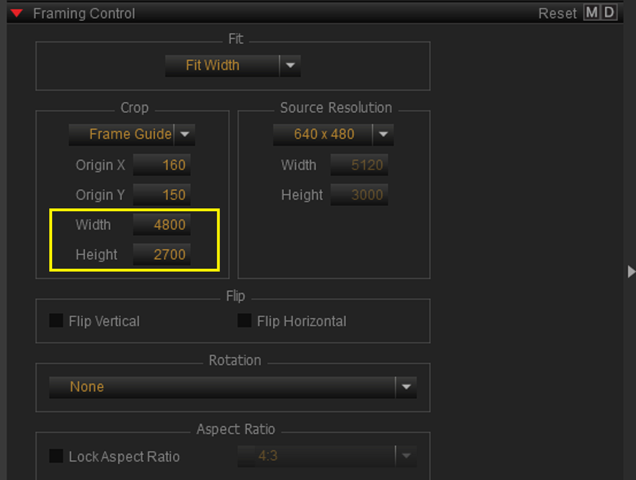Click the Flip Vertical label text
The height and width of the screenshot is (480, 636).
(104, 322)
